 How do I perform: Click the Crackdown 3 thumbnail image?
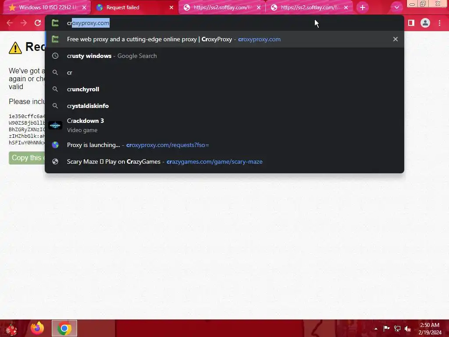tap(55, 125)
